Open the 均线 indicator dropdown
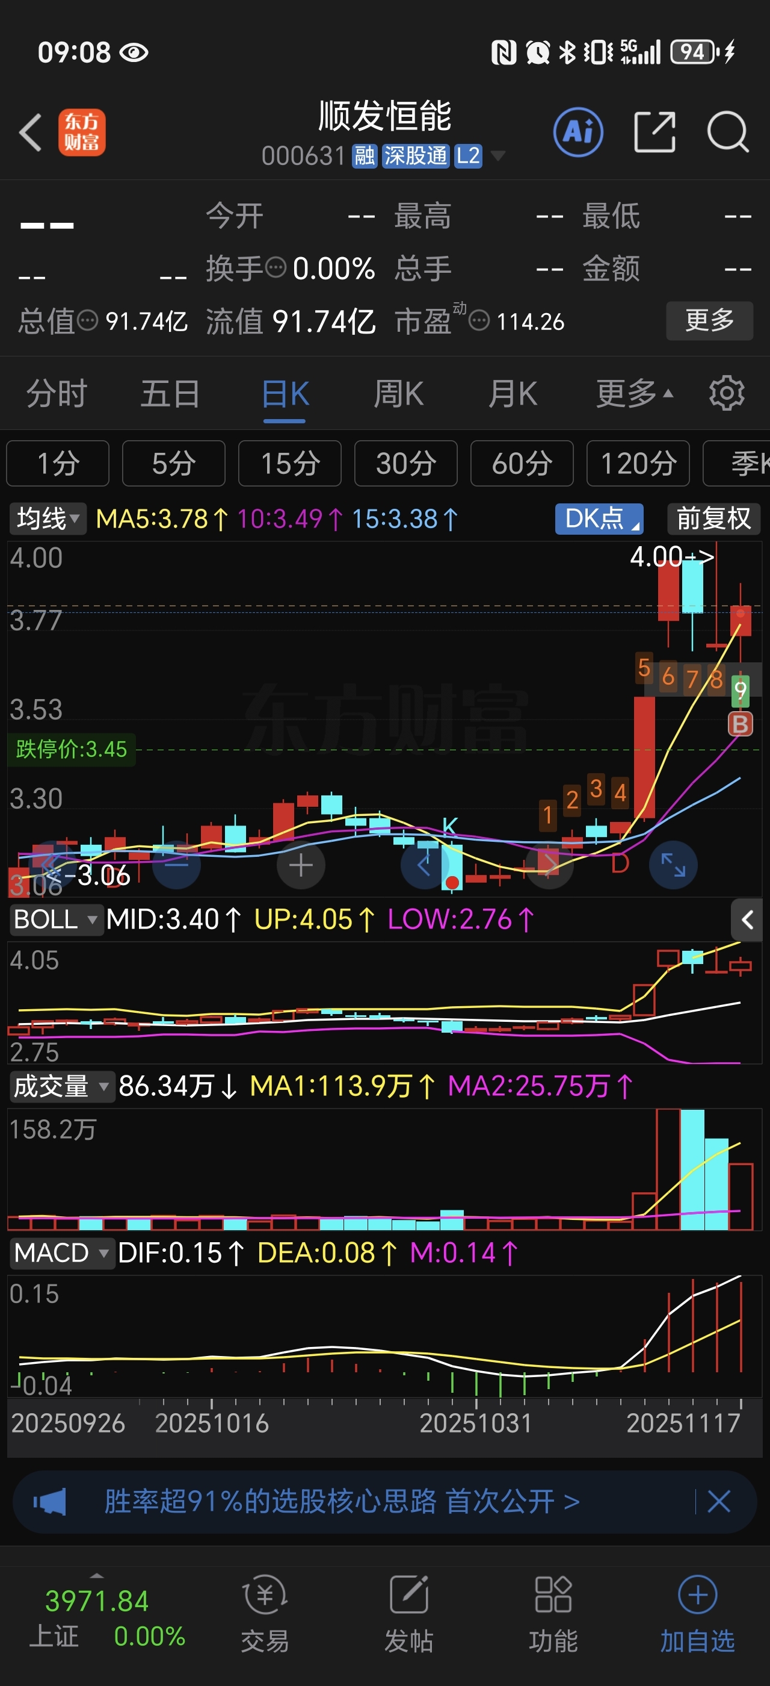The image size is (770, 1686). [48, 519]
